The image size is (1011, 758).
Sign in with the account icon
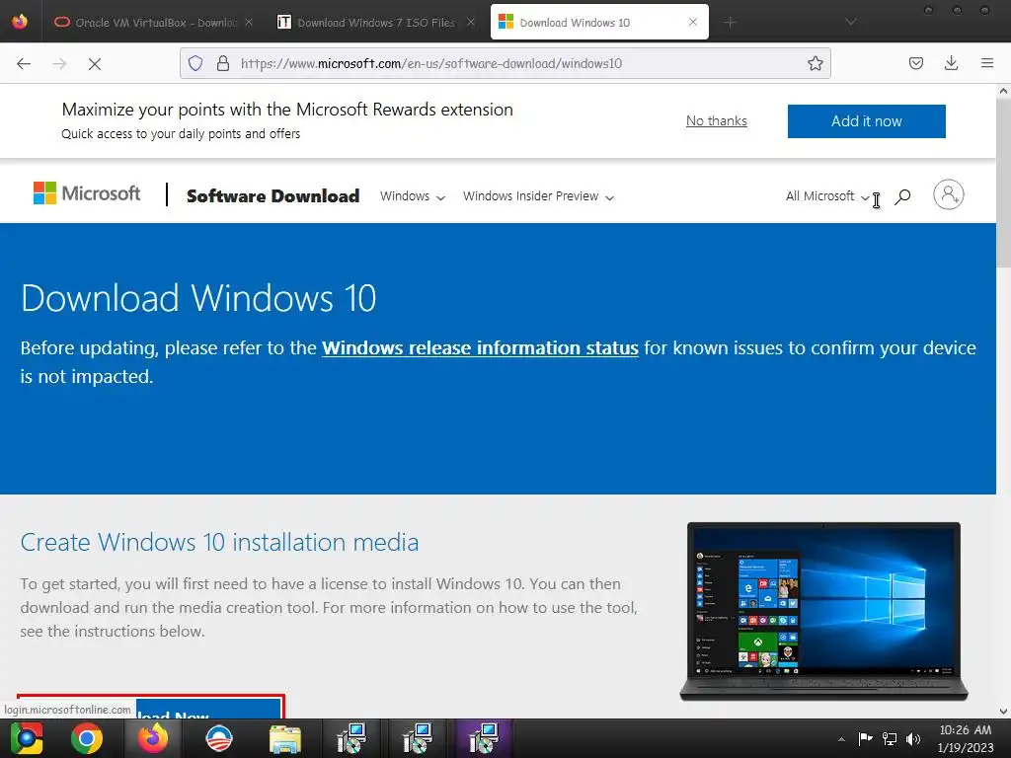point(949,194)
